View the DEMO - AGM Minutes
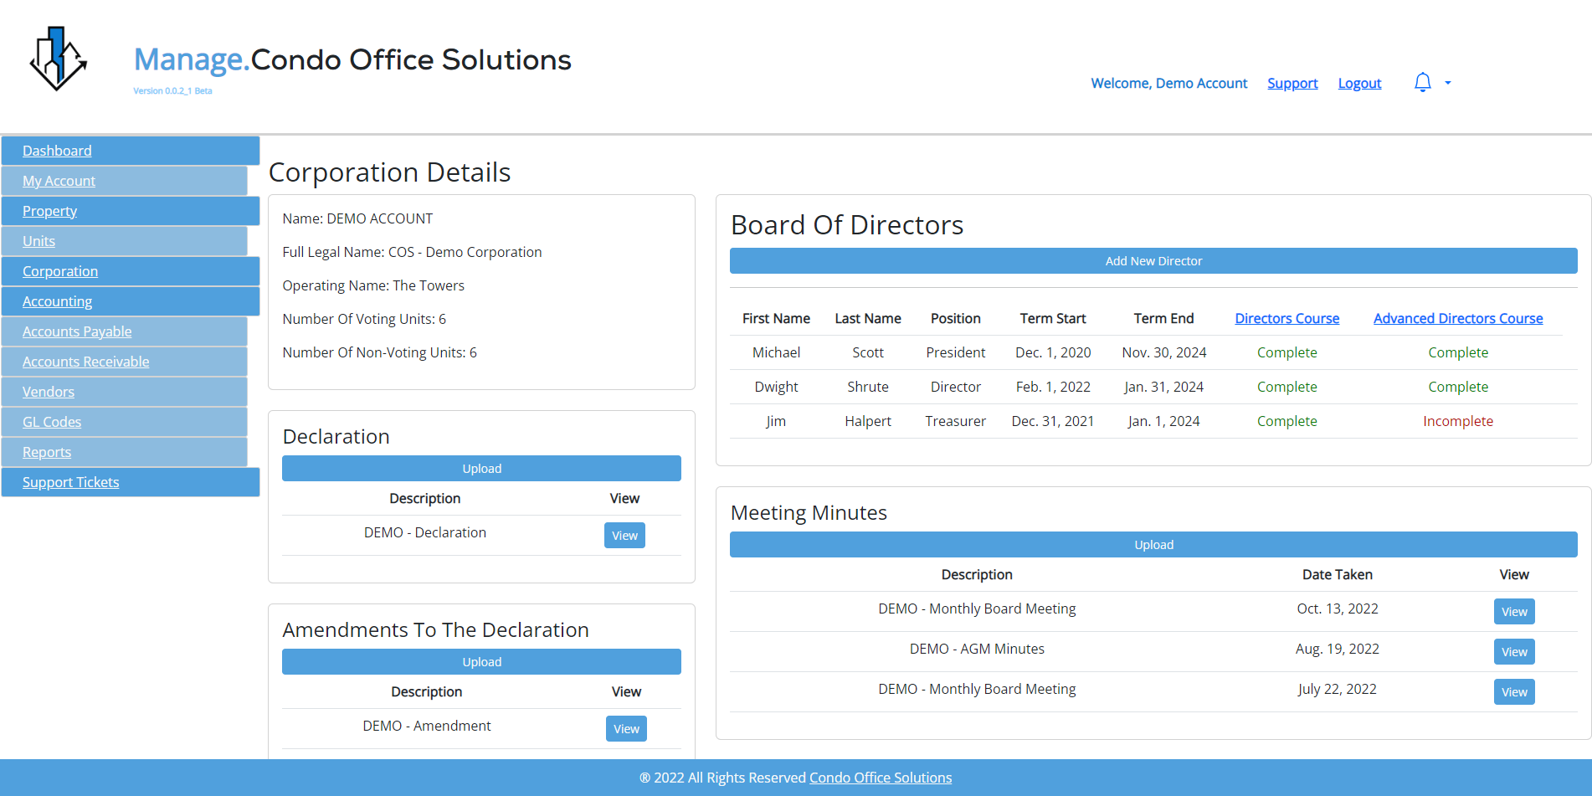Viewport: 1592px width, 796px height. (x=1514, y=651)
